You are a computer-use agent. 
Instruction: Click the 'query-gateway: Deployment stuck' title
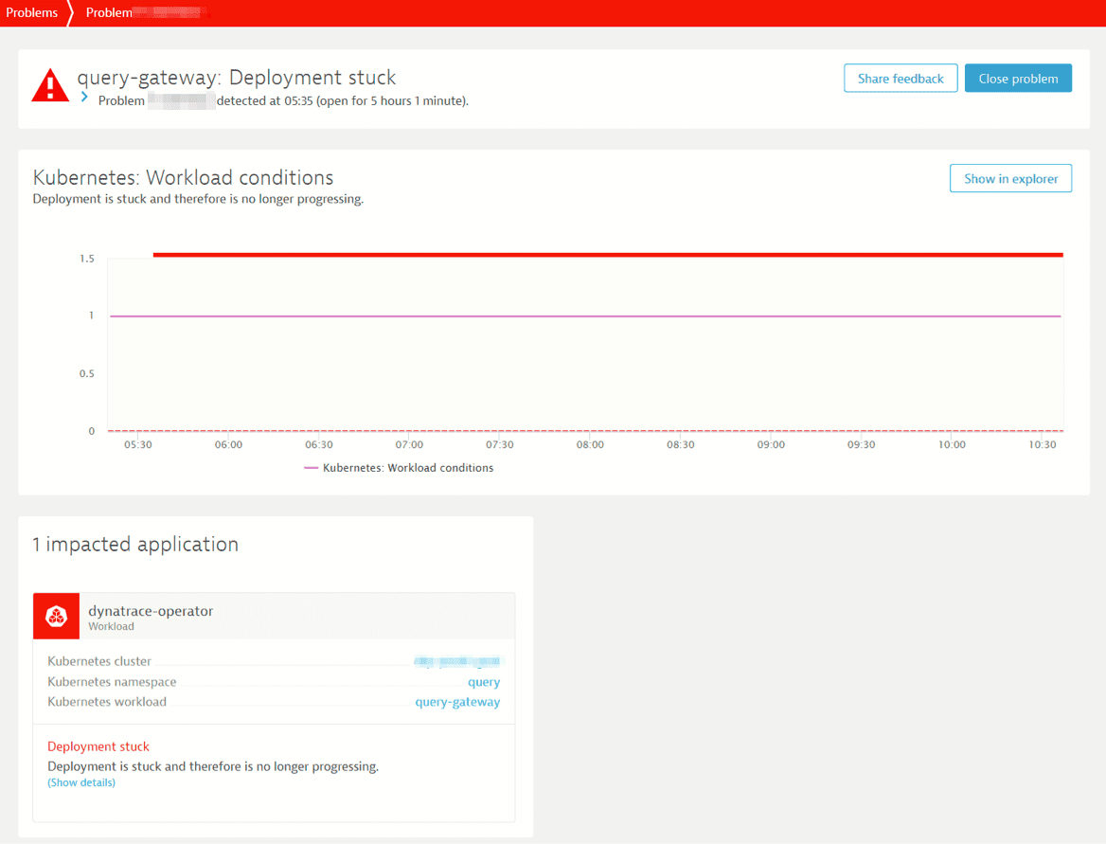click(x=237, y=78)
